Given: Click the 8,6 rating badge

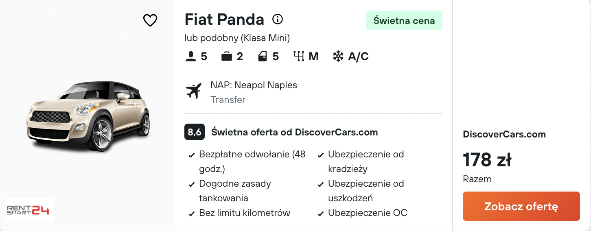Looking at the screenshot, I should 195,132.
